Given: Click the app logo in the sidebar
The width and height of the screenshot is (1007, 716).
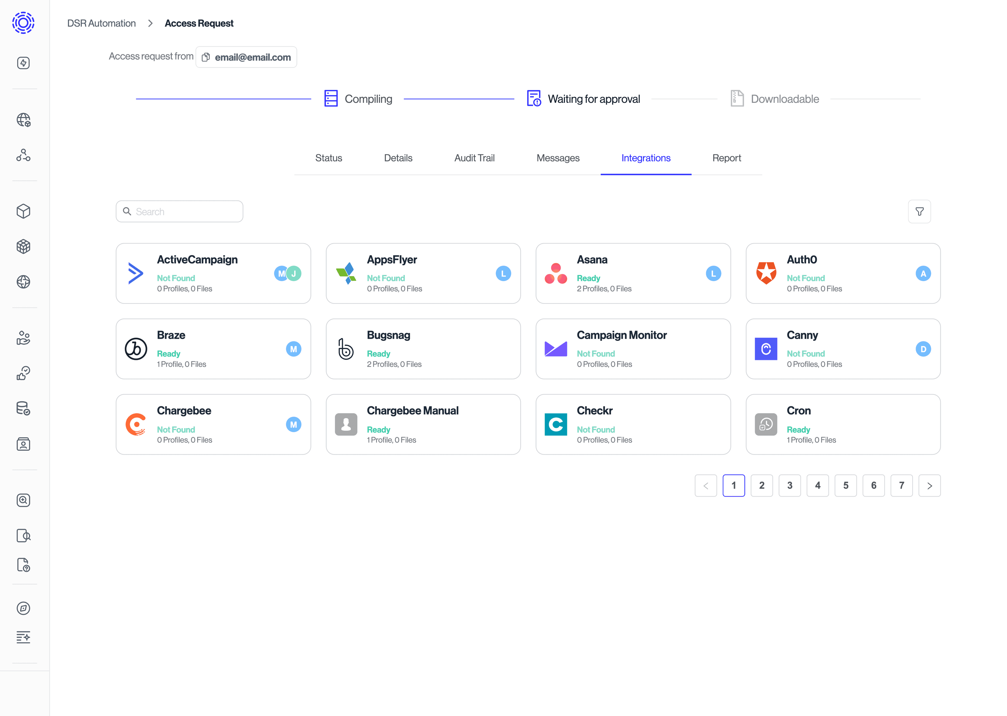Looking at the screenshot, I should coord(23,23).
